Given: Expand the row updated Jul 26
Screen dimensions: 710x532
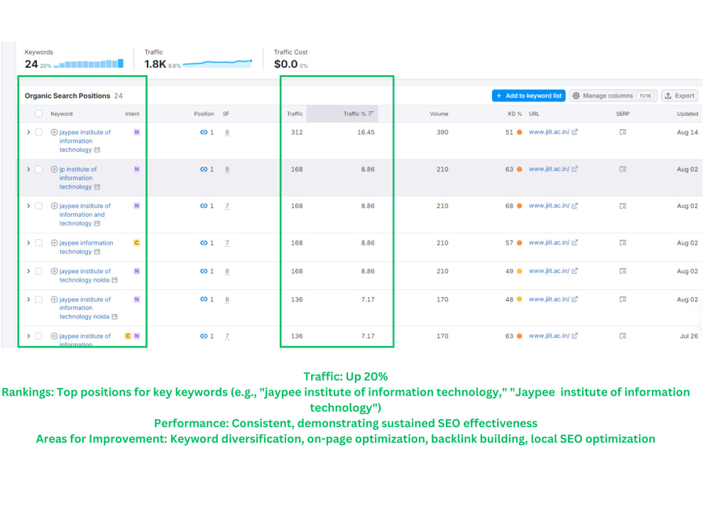Looking at the screenshot, I should pyautogui.click(x=28, y=336).
